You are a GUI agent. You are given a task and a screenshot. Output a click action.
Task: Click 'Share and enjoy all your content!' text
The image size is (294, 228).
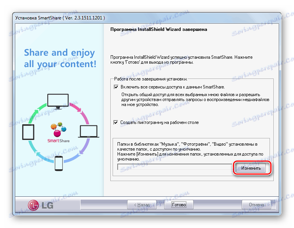point(60,58)
